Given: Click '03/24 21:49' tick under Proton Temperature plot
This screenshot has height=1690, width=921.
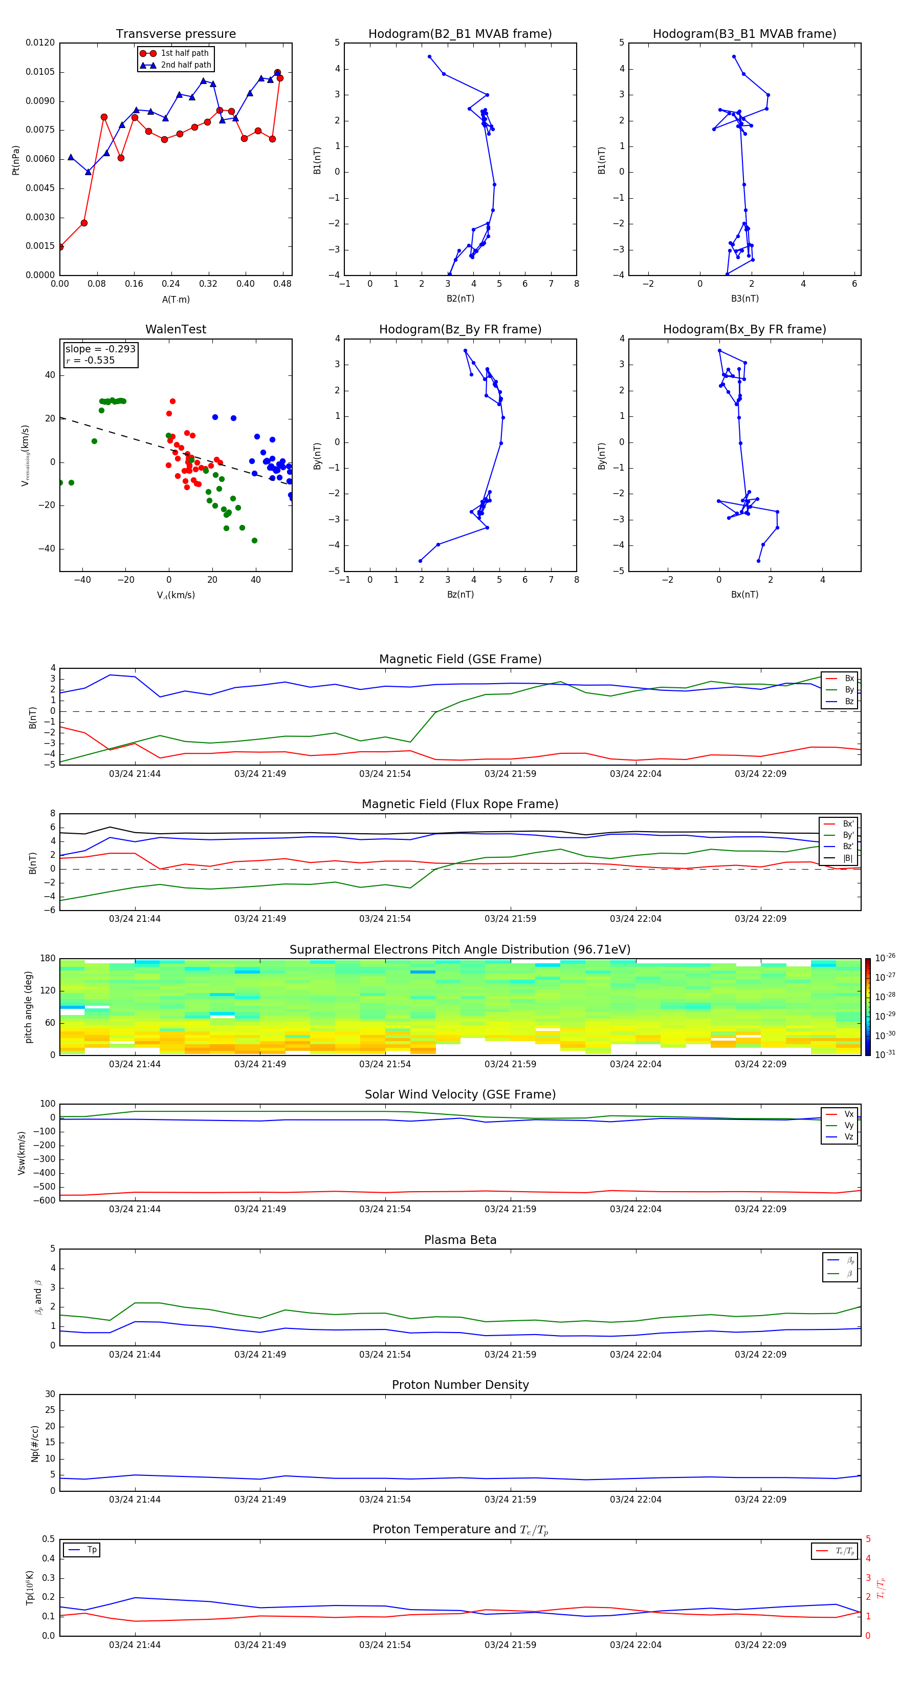Looking at the screenshot, I should point(259,1645).
